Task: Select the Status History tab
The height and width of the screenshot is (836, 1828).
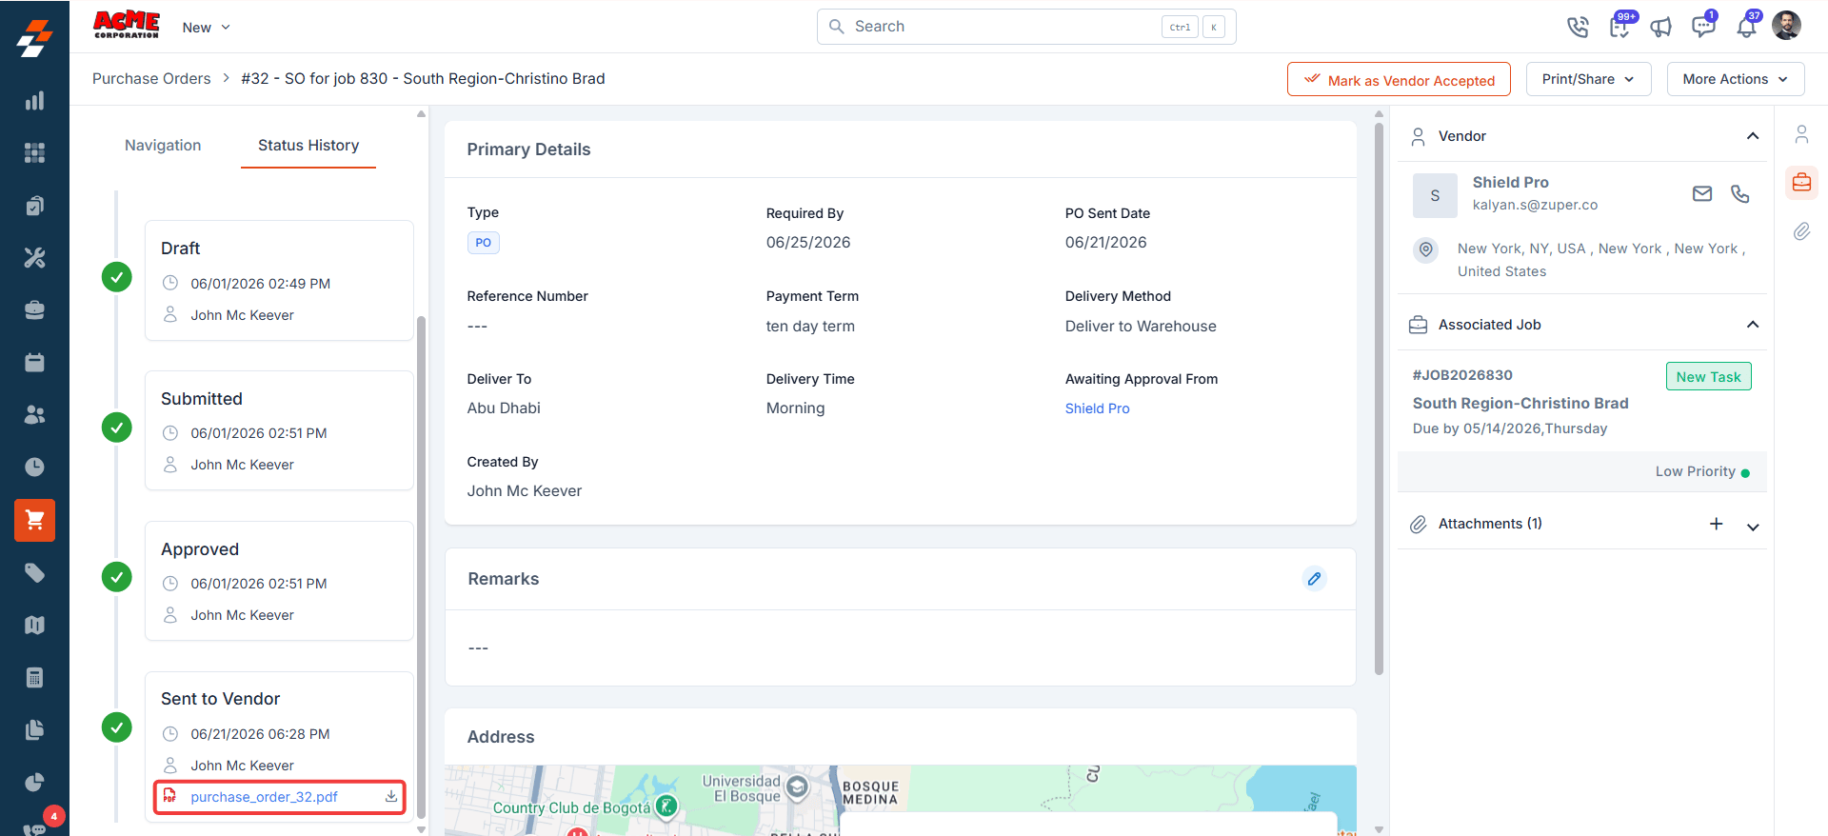Action: pos(308,146)
